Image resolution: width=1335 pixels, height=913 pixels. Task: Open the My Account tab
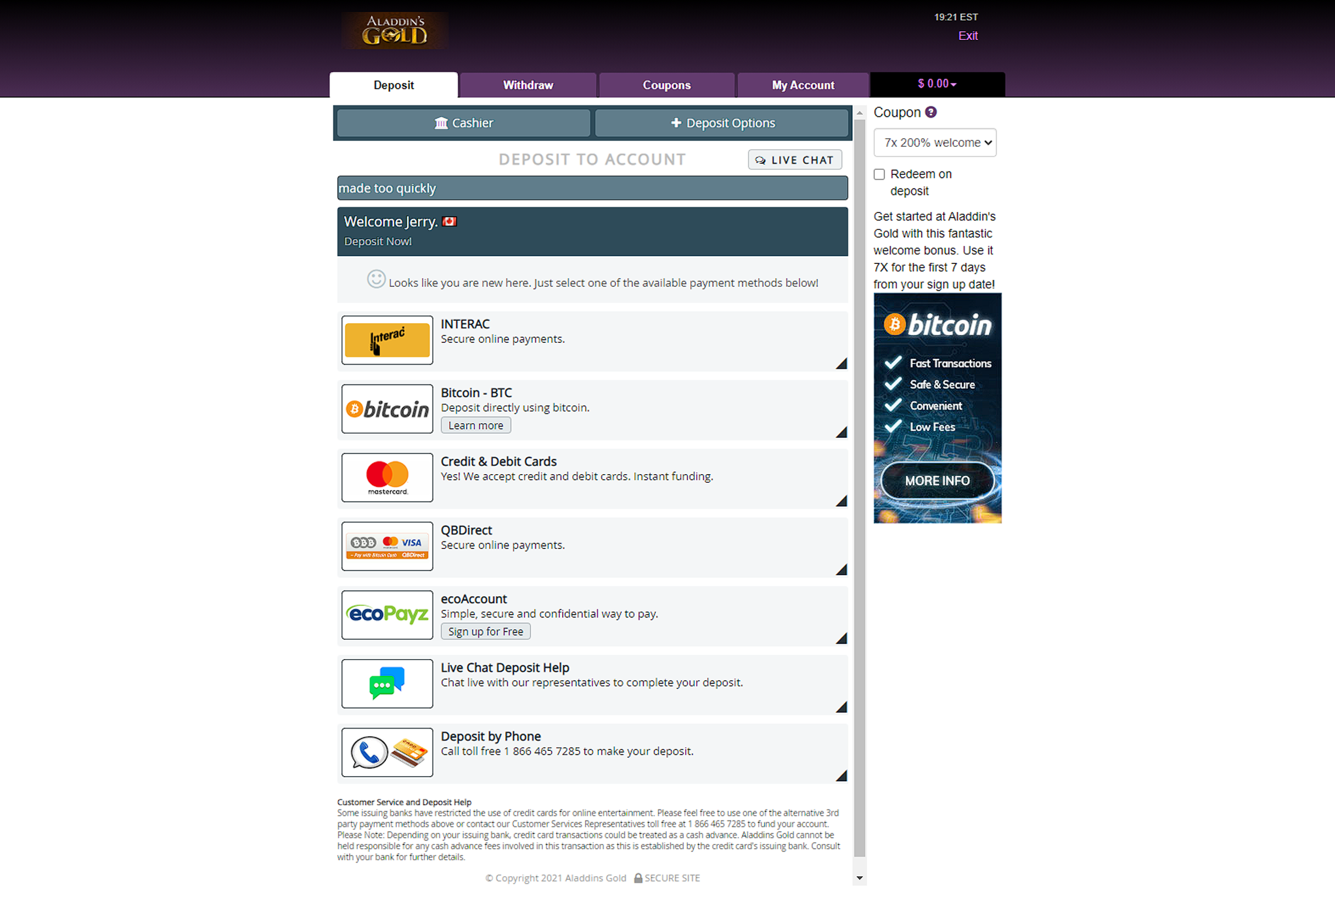pyautogui.click(x=803, y=85)
